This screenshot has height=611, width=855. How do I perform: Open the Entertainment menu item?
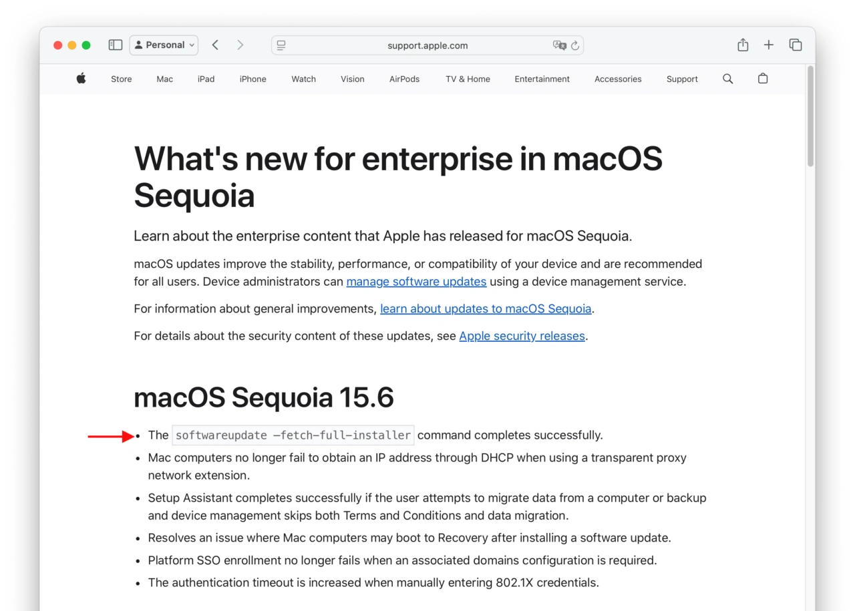(542, 79)
